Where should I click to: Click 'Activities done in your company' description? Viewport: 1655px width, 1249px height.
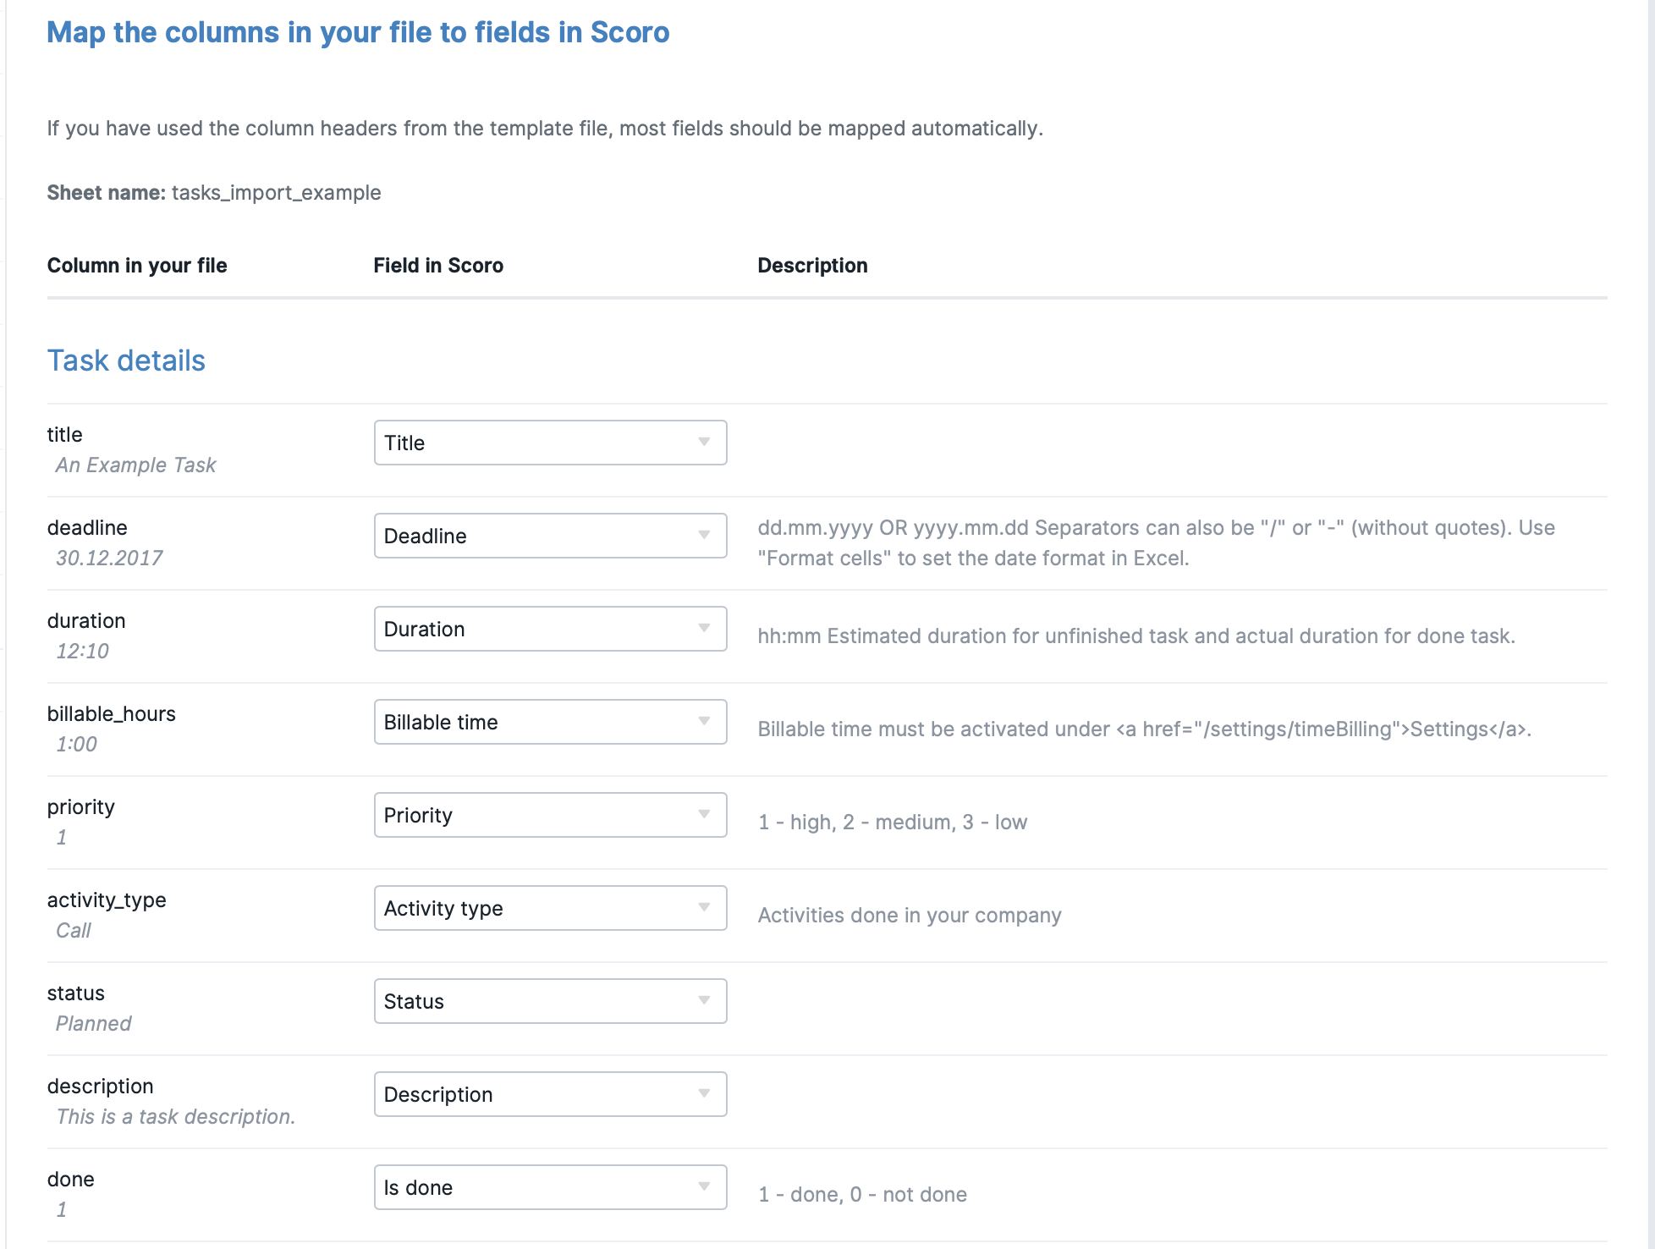[x=910, y=916]
